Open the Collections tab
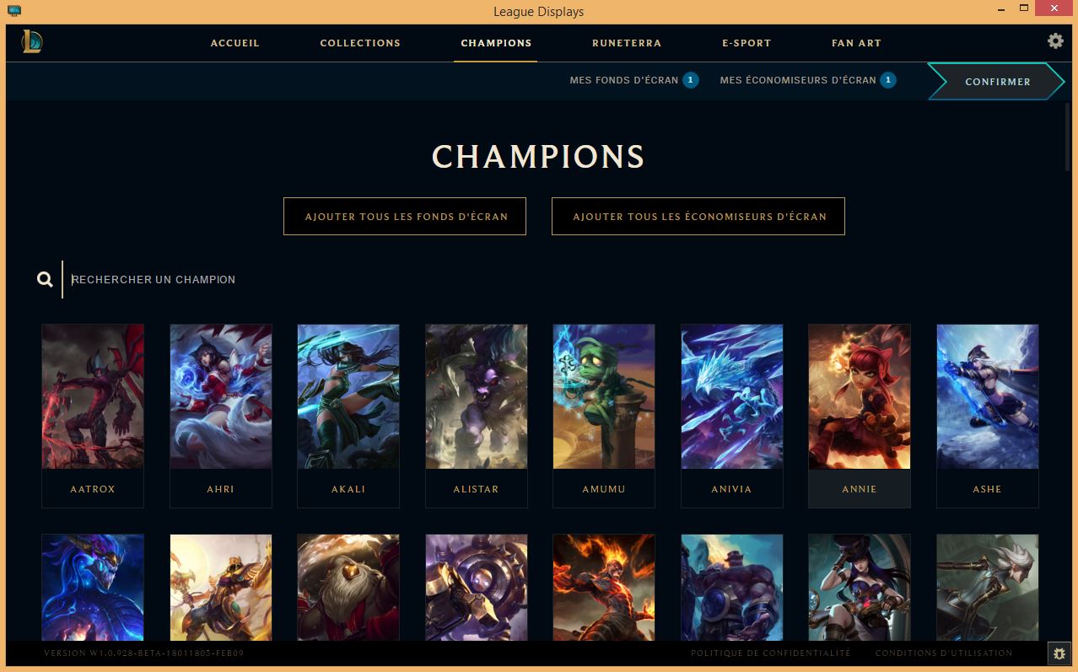Image resolution: width=1078 pixels, height=672 pixels. [x=360, y=43]
